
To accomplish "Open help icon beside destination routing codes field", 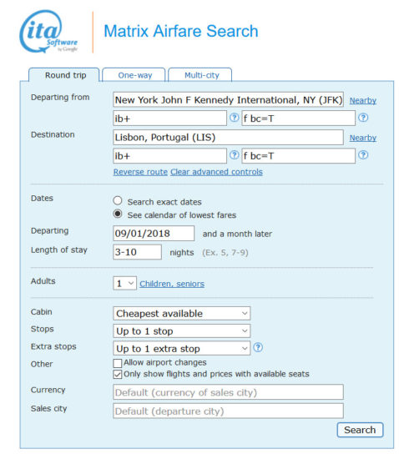I will click(x=234, y=155).
